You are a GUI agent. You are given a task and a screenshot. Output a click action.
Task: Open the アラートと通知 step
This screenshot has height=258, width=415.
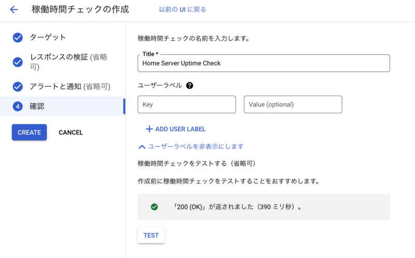[x=70, y=86]
